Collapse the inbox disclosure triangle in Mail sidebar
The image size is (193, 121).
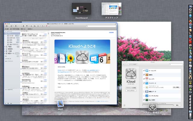pyautogui.click(x=5, y=33)
